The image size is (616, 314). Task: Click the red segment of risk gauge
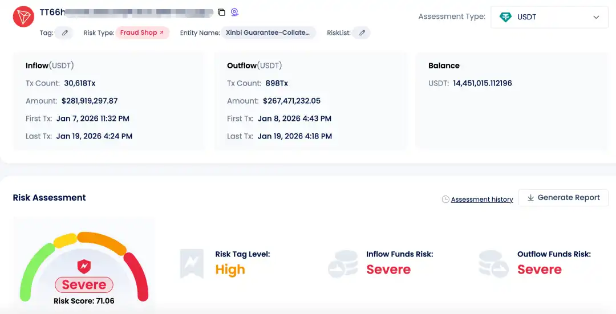139,276
